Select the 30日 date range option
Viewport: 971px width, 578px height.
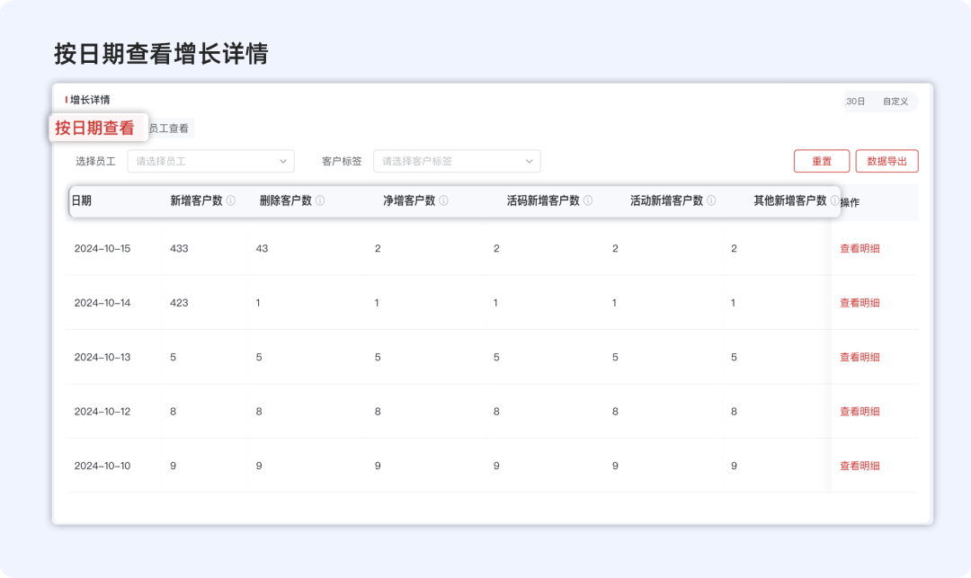(852, 102)
